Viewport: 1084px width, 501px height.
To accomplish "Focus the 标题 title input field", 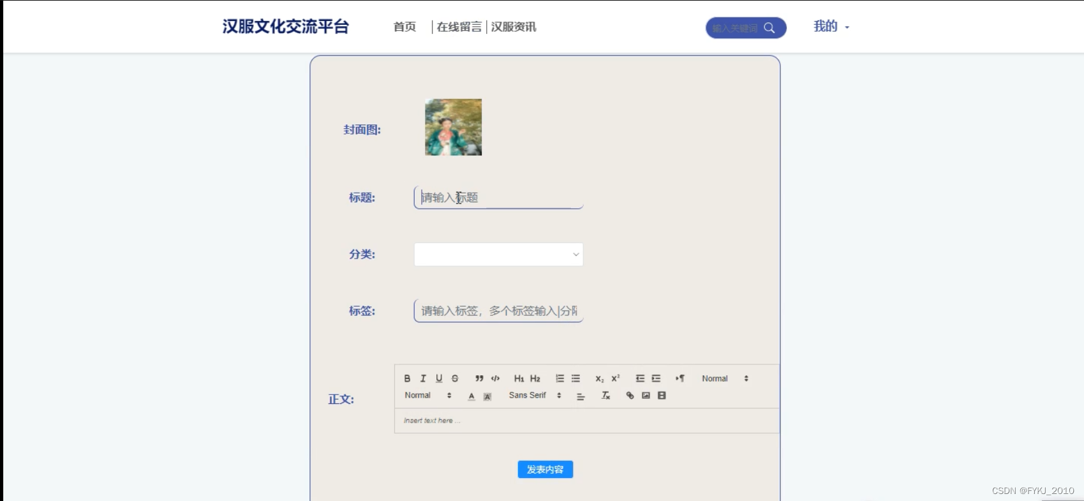I will click(x=498, y=197).
